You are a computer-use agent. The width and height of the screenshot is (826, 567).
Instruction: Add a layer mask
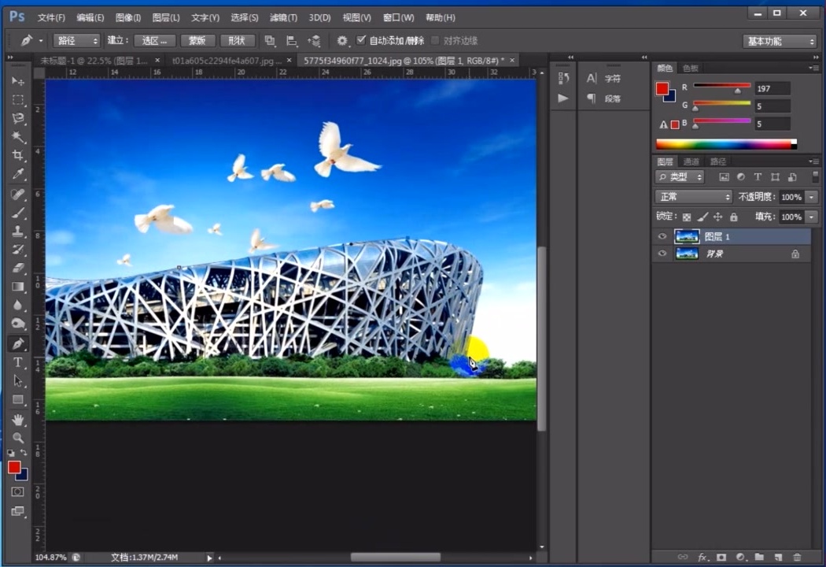point(721,557)
